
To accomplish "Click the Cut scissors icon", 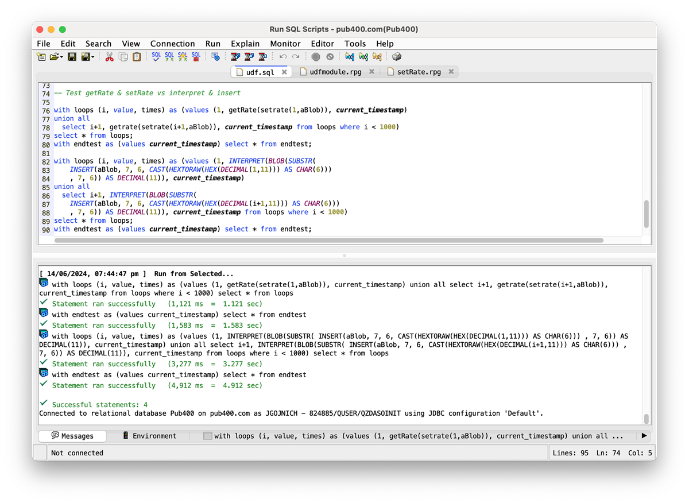I will [x=109, y=57].
